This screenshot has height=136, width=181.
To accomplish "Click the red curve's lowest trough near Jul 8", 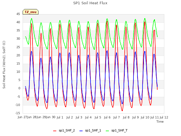I will 122,110.
